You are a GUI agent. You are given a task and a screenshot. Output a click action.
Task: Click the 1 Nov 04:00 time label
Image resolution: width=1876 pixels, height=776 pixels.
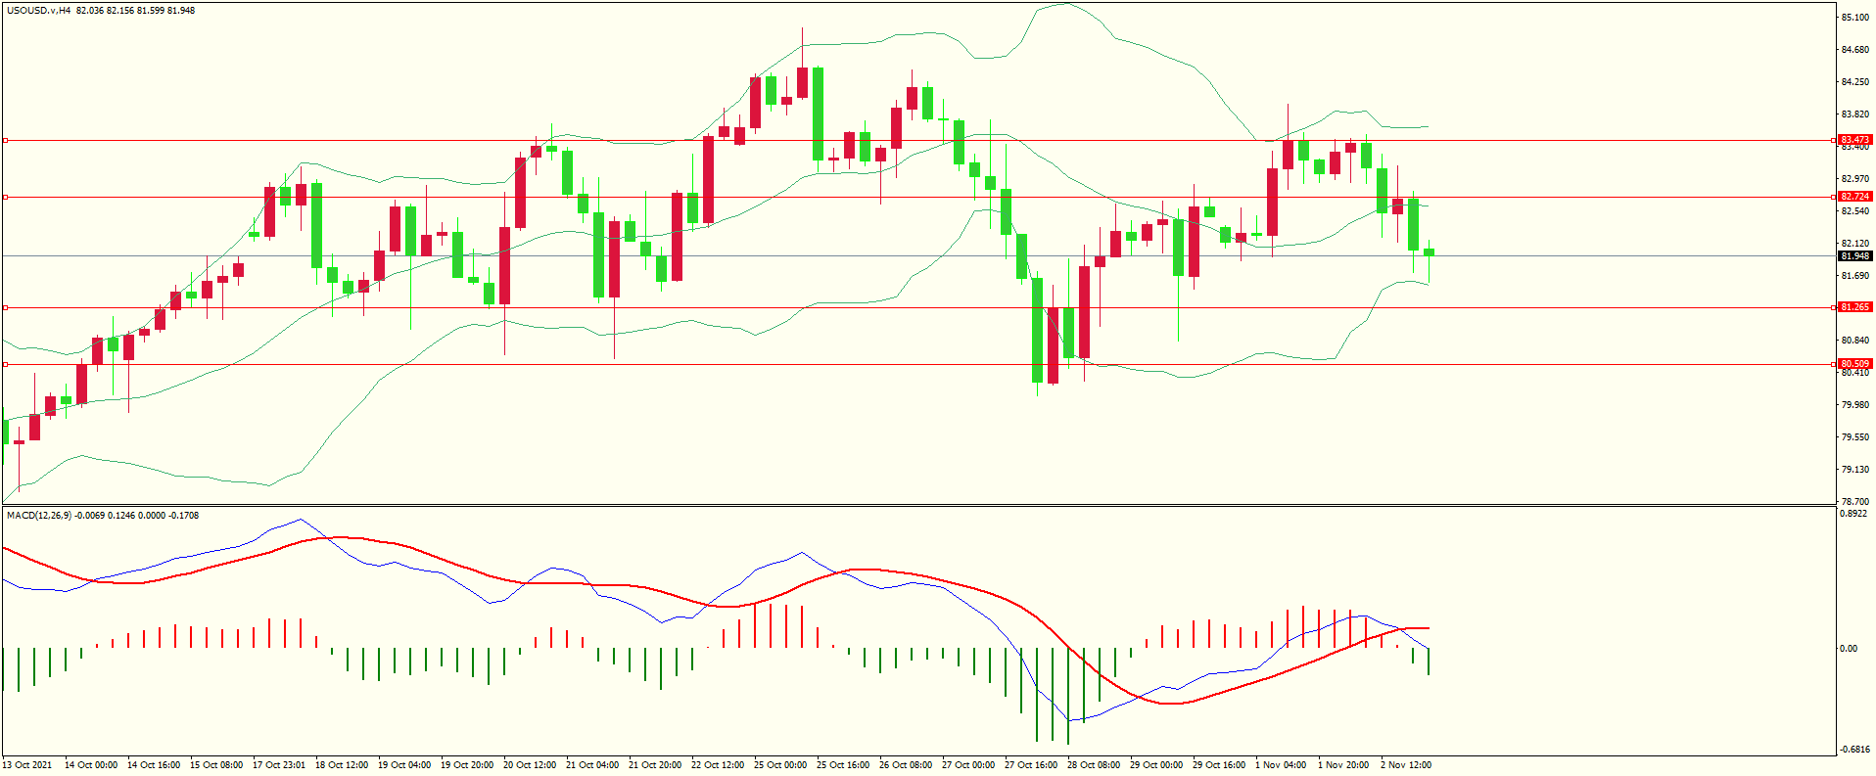(x=1281, y=765)
